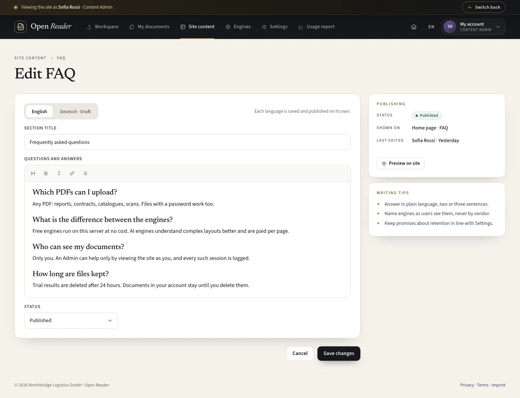Click the heading 'Who can see my documents?'
Screen dimensions: 520x398
coord(78,247)
